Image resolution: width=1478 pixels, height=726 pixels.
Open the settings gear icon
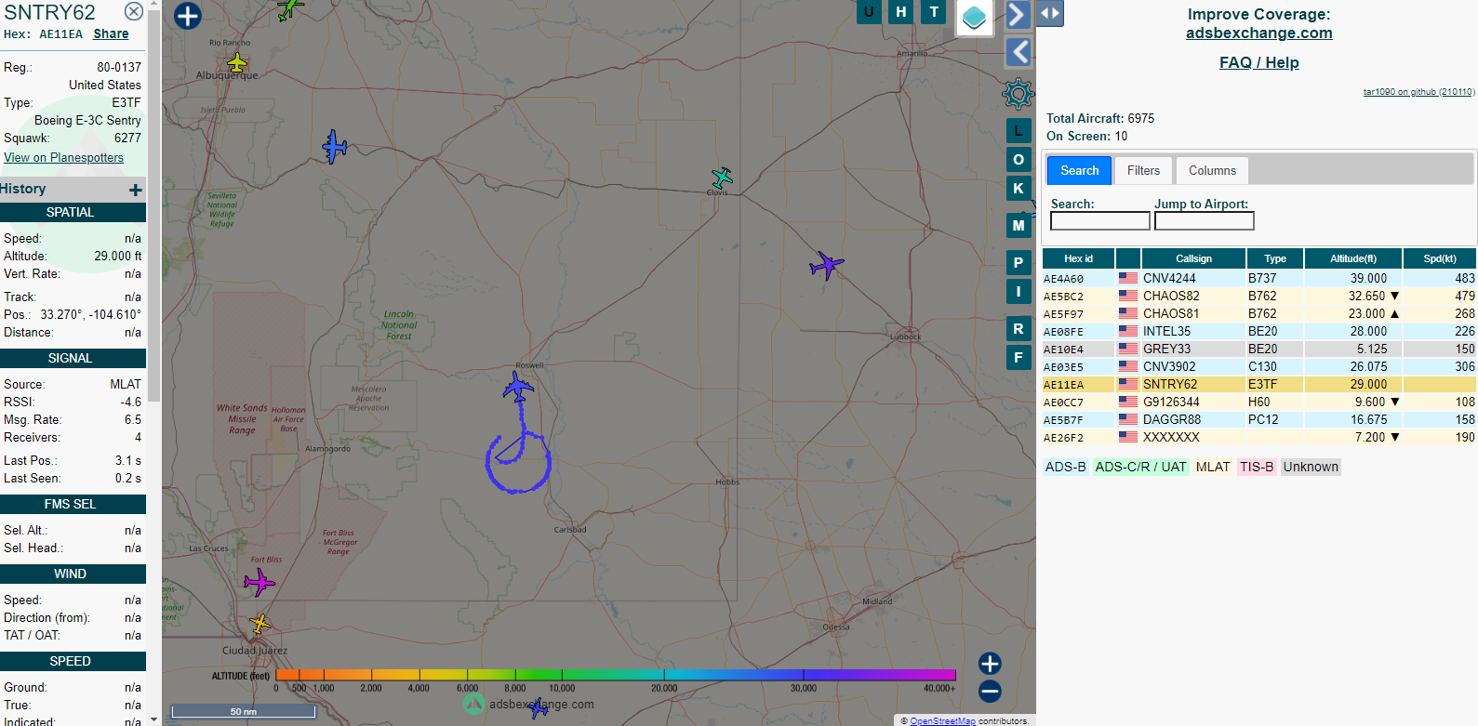(x=1018, y=93)
